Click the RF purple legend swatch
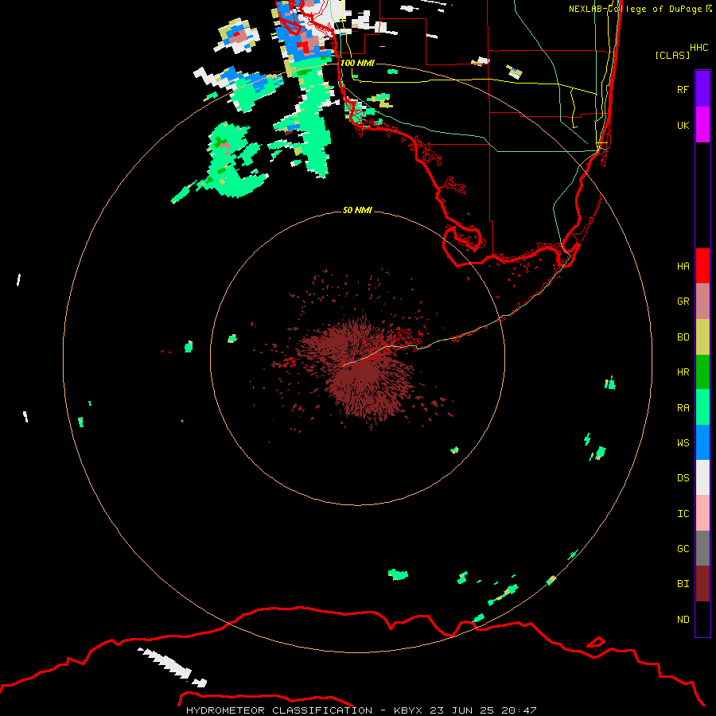The width and height of the screenshot is (716, 716). (702, 89)
